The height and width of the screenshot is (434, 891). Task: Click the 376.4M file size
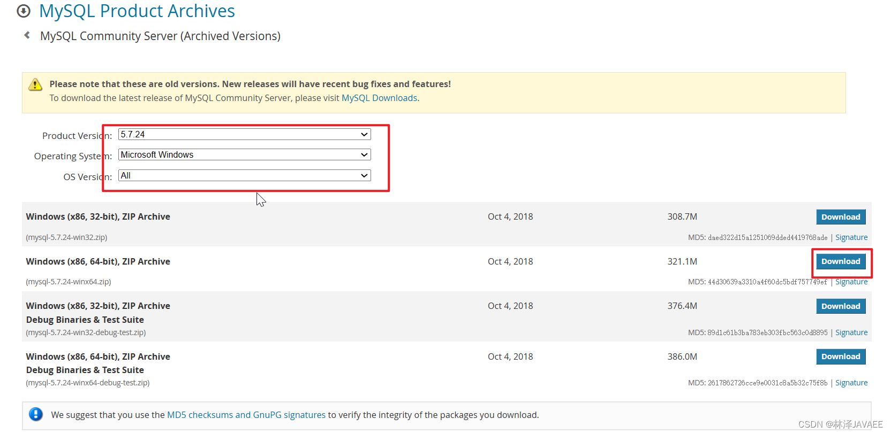point(682,306)
